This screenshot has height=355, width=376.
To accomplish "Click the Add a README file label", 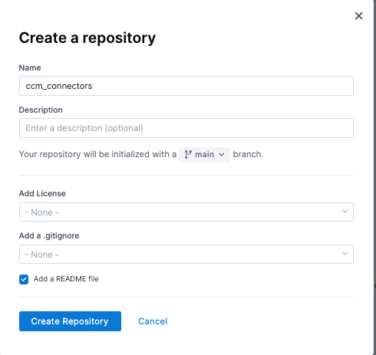I will pos(66,279).
